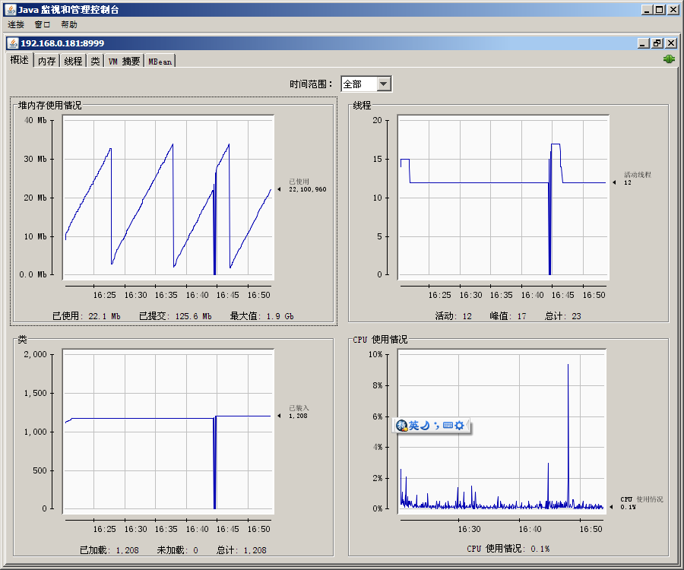This screenshot has width=684, height=570.
Task: Switch to the 内存 tab
Action: (47, 61)
